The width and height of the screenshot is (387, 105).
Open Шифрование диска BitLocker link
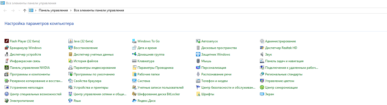(x=159, y=94)
